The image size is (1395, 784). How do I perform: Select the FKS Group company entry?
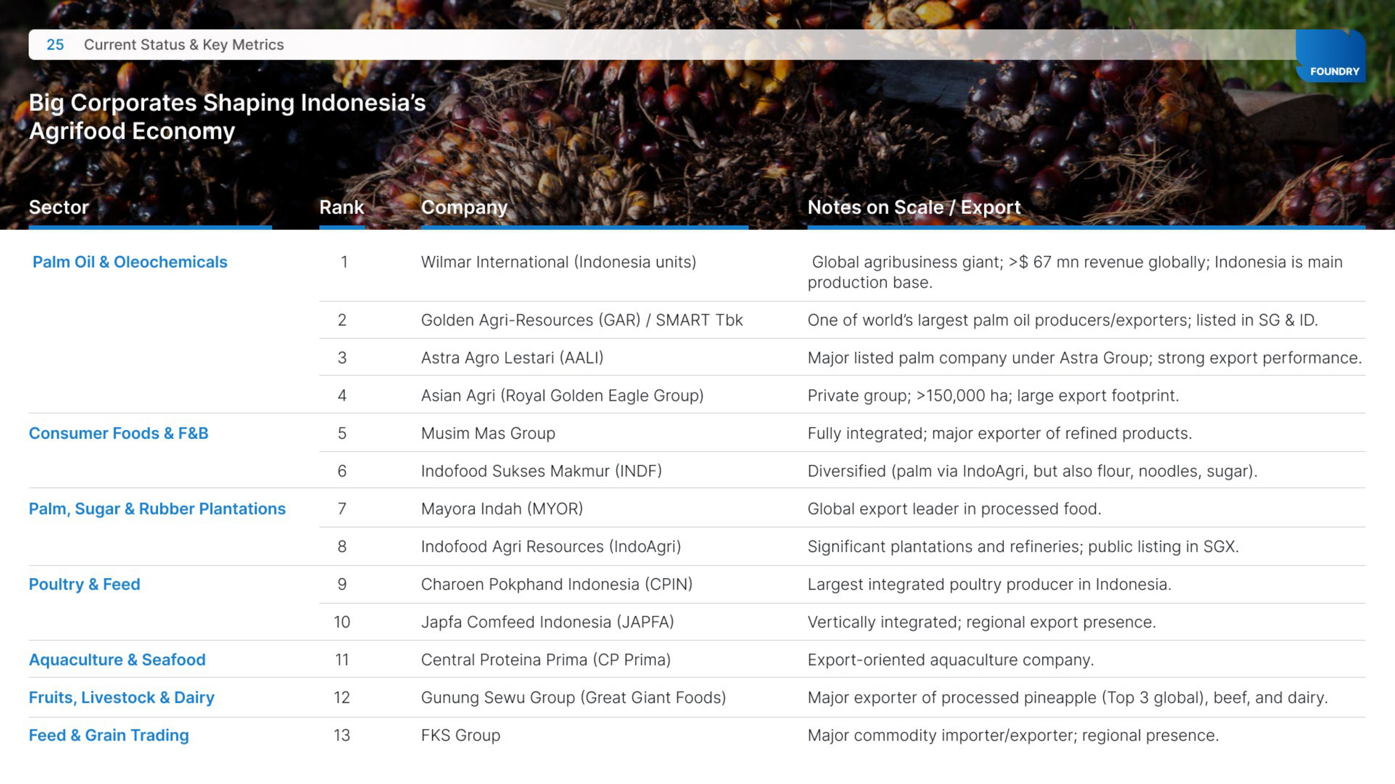pyautogui.click(x=461, y=735)
